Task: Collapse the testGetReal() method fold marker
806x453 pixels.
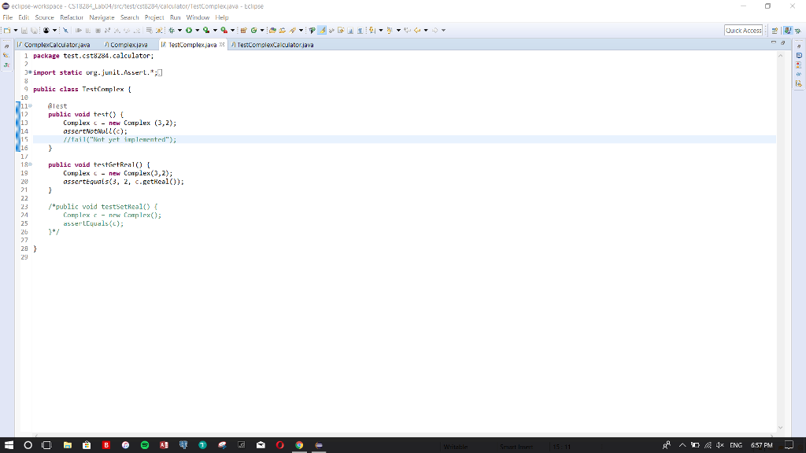Action: coord(30,164)
